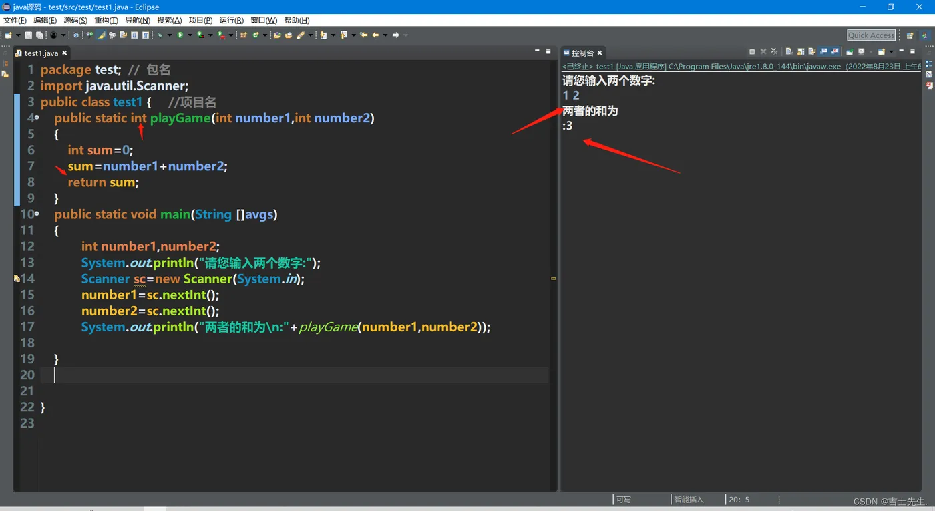935x511 pixels.
Task: Open the 文件(F) menu
Action: click(x=15, y=21)
